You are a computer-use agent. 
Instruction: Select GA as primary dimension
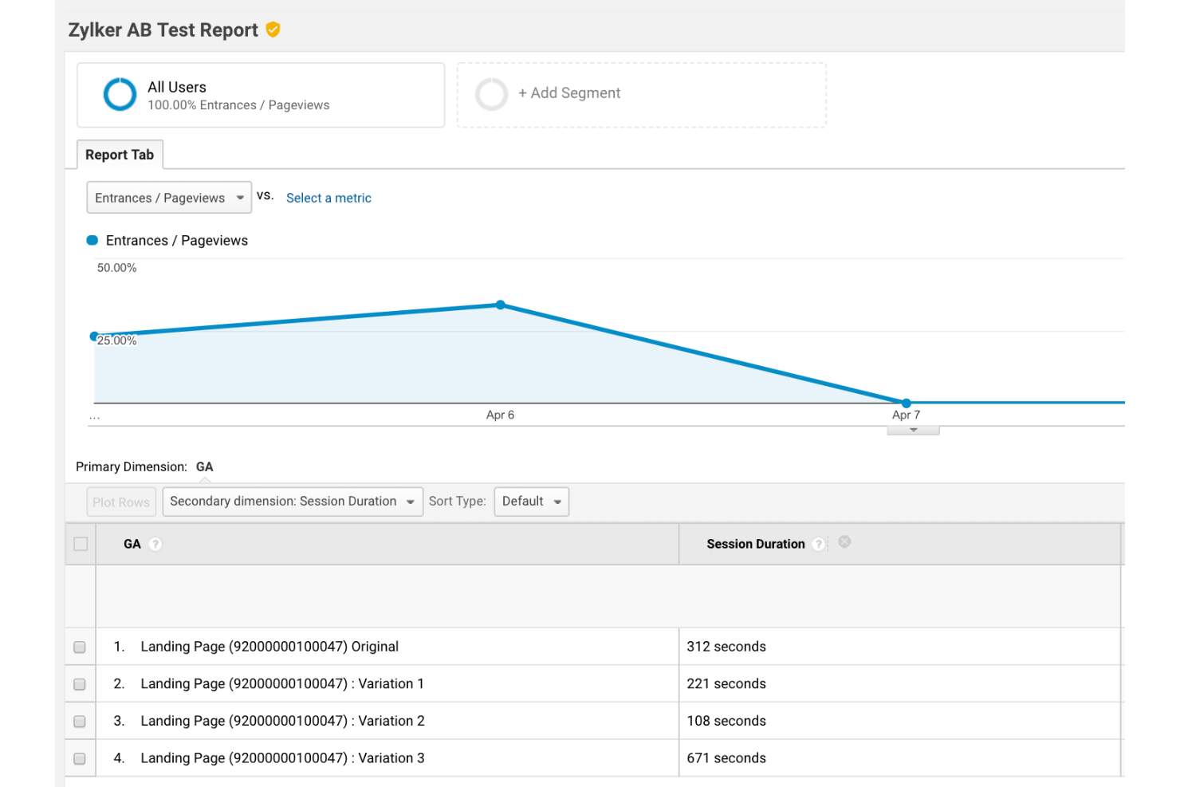(x=205, y=467)
